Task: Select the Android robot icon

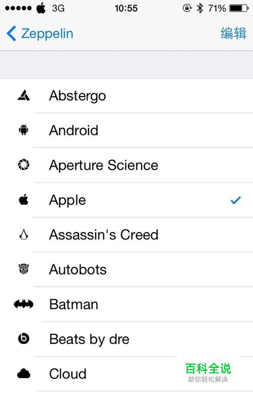Action: coord(23,130)
